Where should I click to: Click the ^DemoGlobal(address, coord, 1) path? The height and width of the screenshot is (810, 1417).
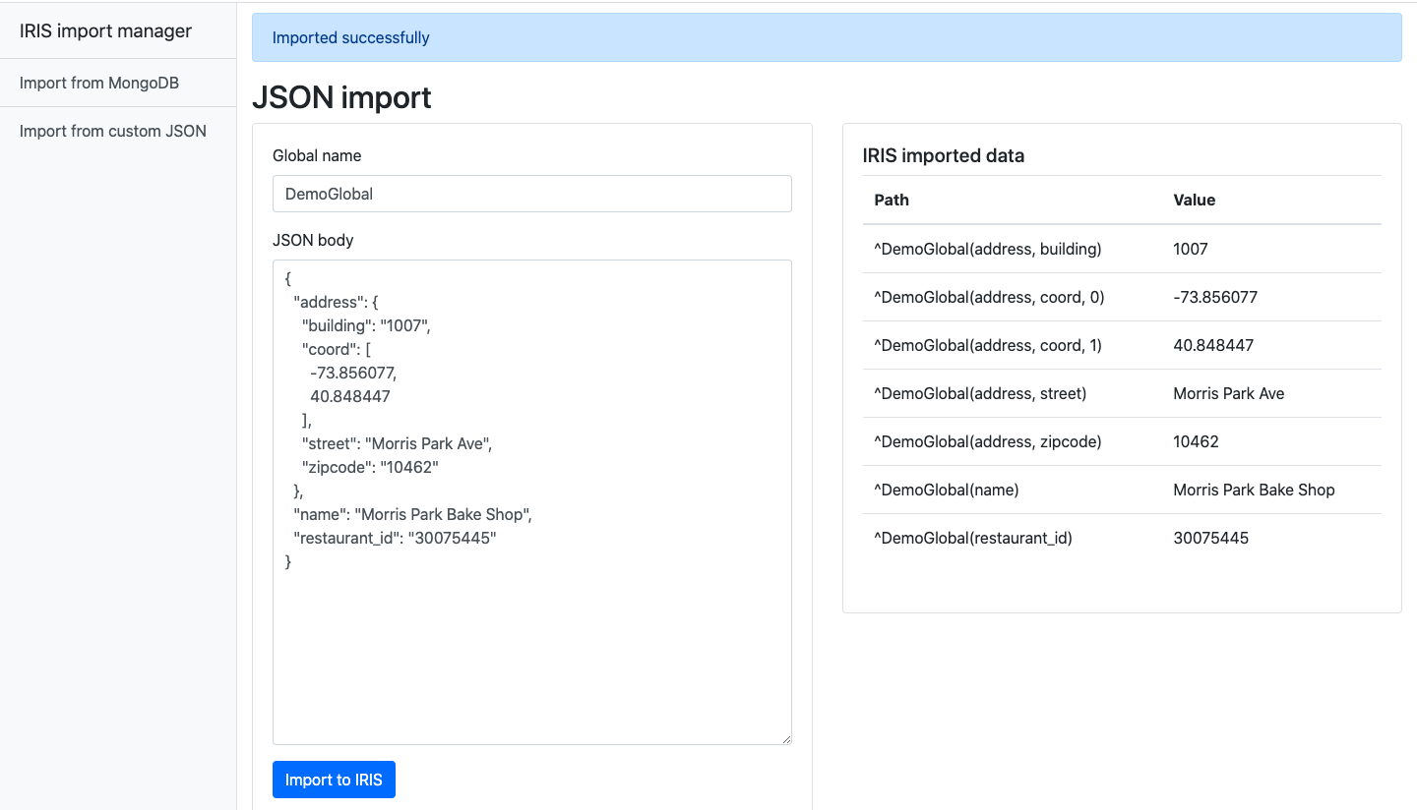tap(988, 345)
